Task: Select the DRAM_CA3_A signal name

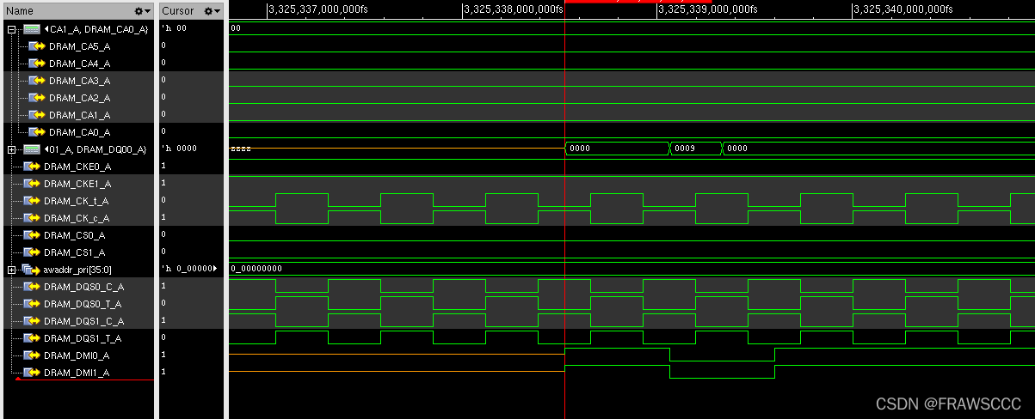Action: pos(79,81)
